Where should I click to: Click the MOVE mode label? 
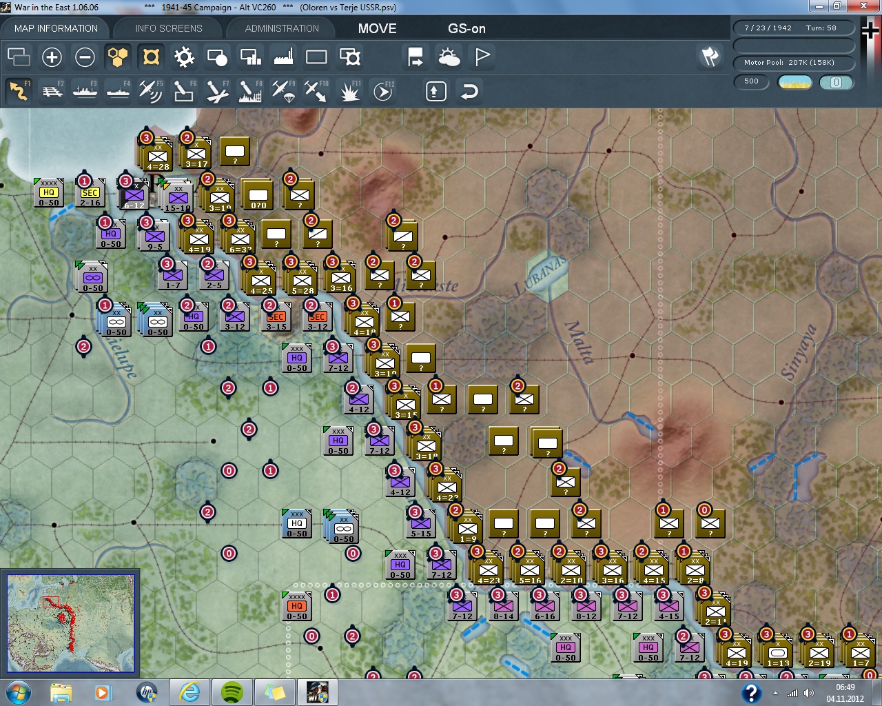[x=377, y=28]
